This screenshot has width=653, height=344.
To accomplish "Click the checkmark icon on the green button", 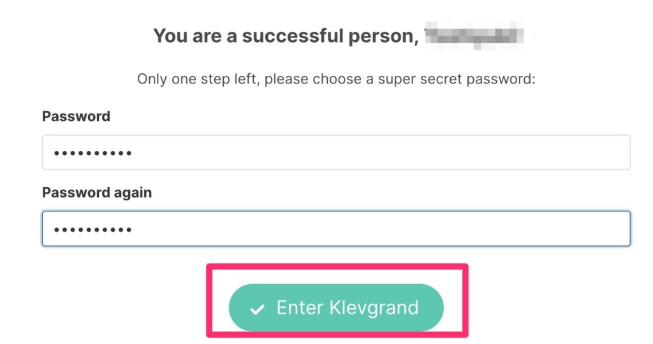I will pos(257,309).
